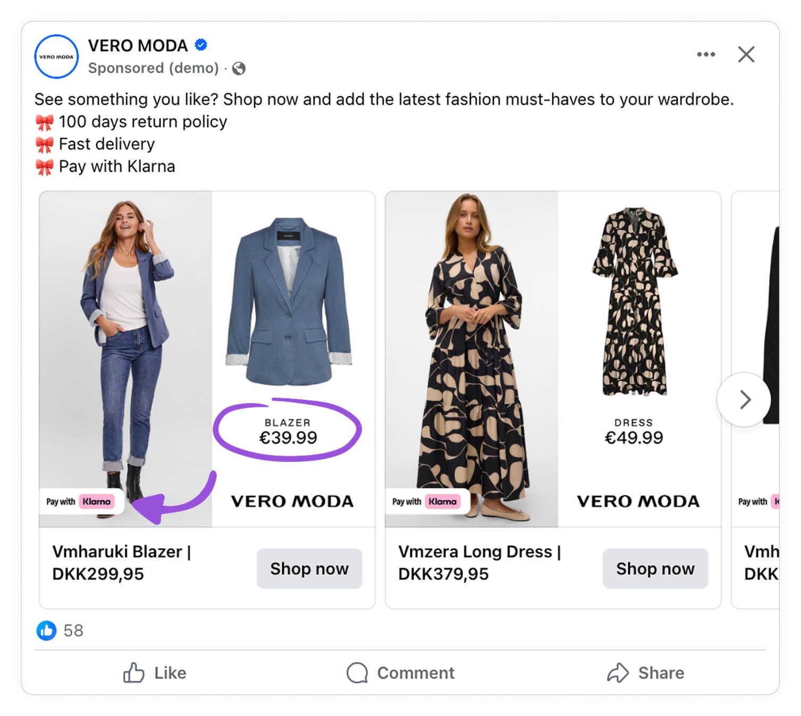This screenshot has width=801, height=716.
Task: Click the VERO MODA page name
Action: point(139,45)
